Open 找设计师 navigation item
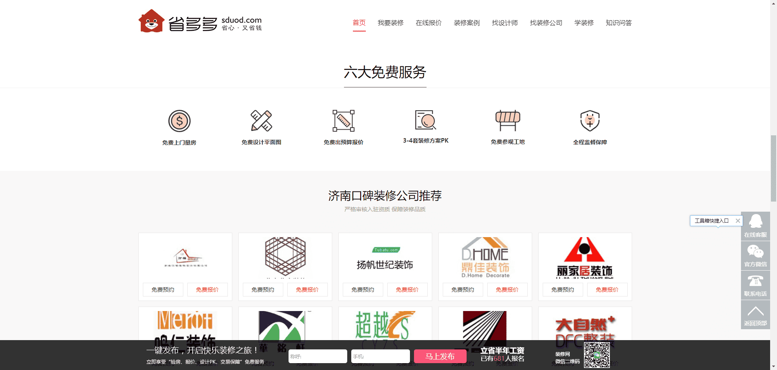This screenshot has height=370, width=777. click(505, 23)
